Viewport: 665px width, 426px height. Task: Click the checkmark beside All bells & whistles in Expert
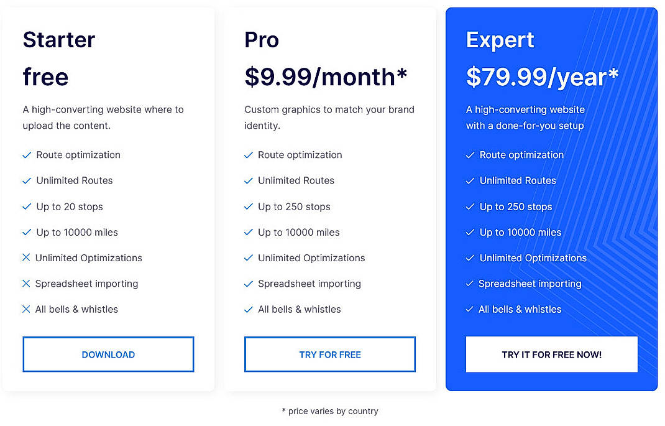470,309
